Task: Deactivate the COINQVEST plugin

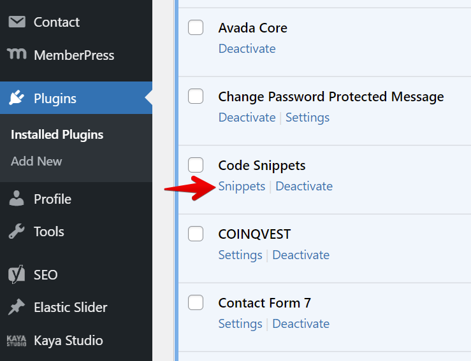Action: click(301, 255)
